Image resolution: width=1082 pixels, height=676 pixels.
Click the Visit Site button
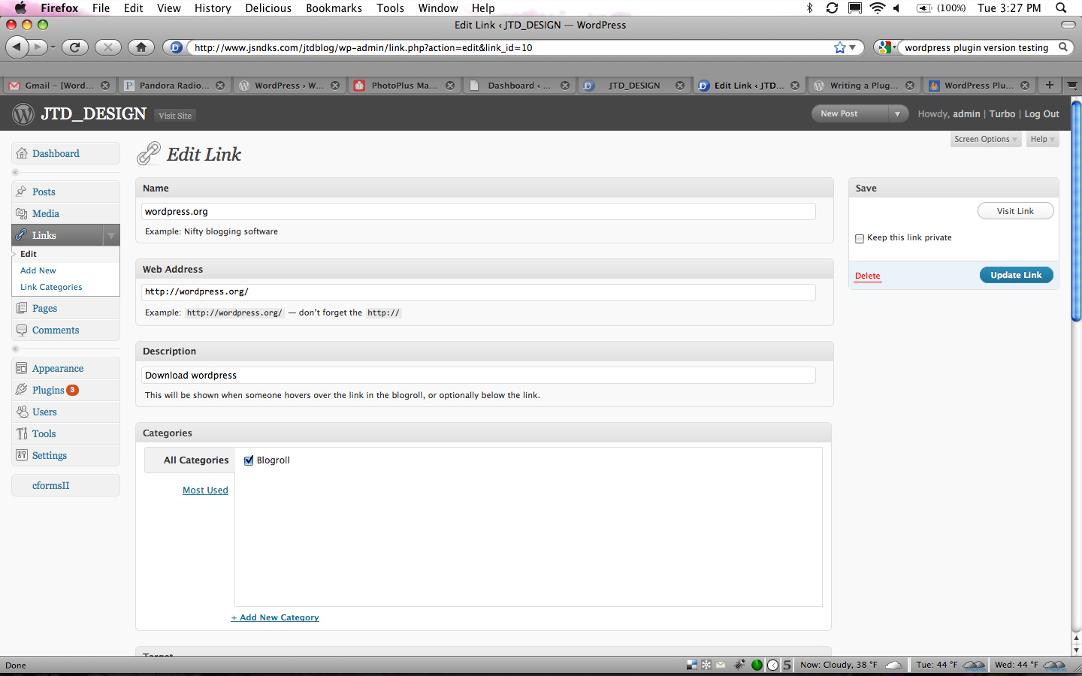175,116
